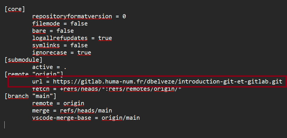Image resolution: width=287 pixels, height=138 pixels.
Task: Click the ignorecase = true line
Action: [62, 52]
